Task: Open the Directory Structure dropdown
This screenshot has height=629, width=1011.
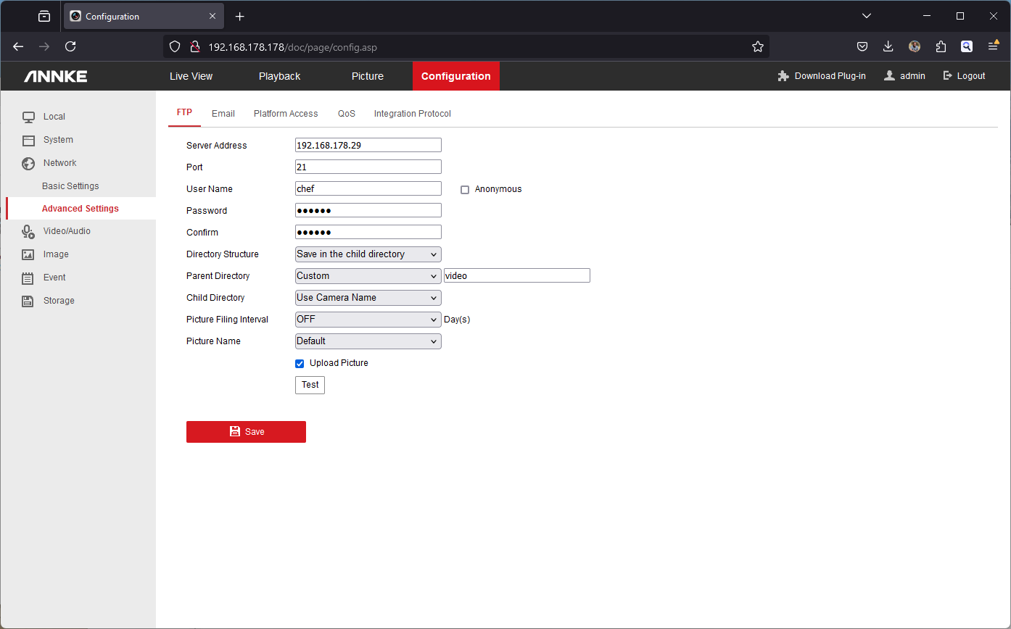Action: point(368,254)
